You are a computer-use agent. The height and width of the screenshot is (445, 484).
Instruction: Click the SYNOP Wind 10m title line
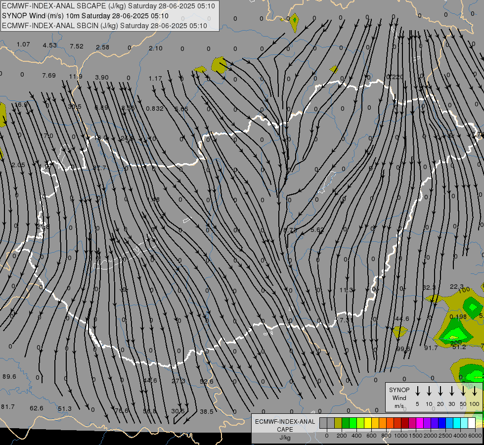coord(85,16)
